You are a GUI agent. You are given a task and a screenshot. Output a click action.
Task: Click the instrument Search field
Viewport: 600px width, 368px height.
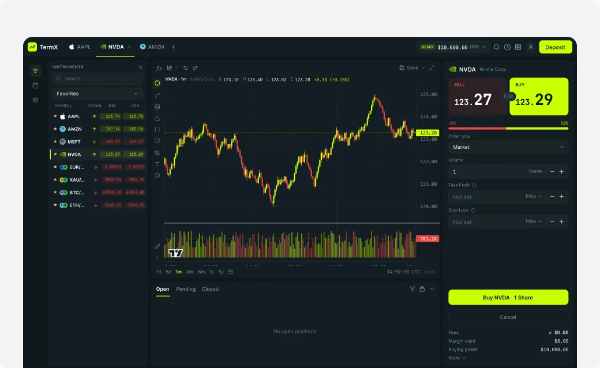coord(97,79)
